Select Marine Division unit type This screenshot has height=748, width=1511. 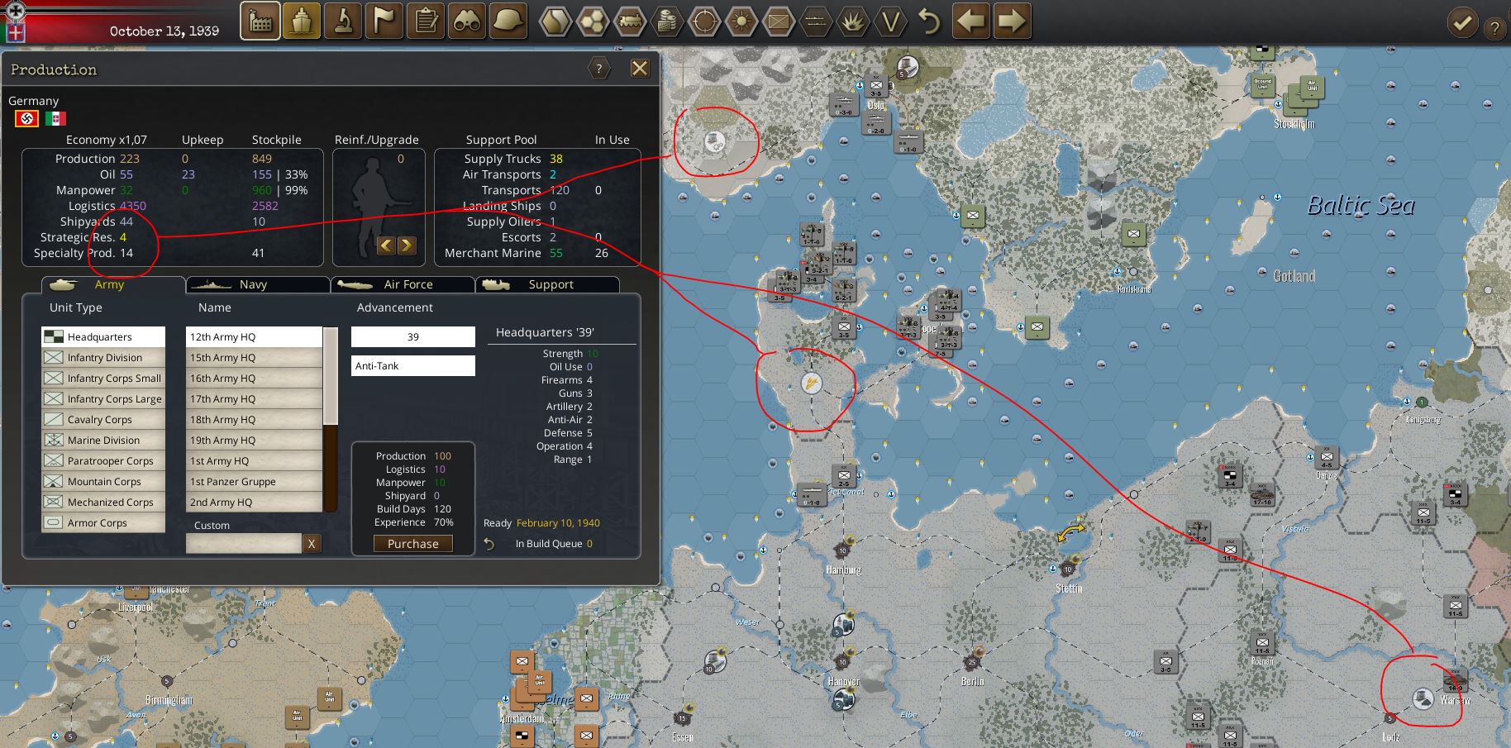(103, 440)
